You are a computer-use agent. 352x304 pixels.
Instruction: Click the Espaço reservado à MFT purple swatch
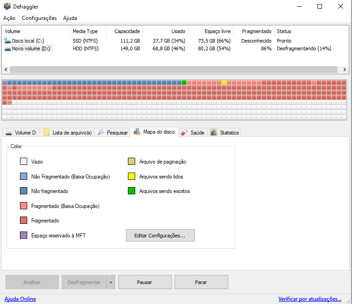[x=24, y=235]
